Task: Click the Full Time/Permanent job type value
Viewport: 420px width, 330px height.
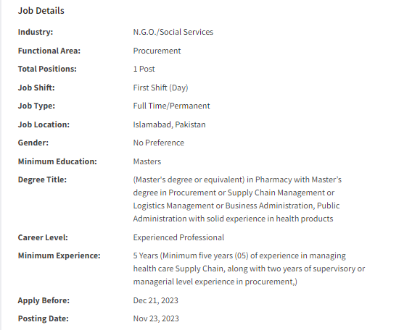Action: click(171, 106)
